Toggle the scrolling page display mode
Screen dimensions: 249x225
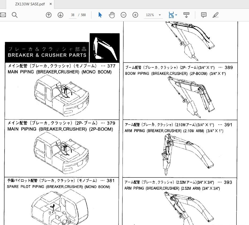click(186, 15)
